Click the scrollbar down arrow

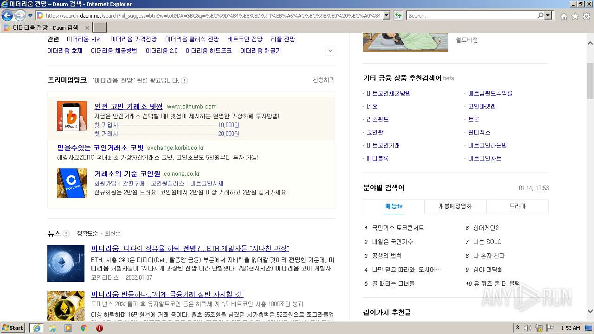point(590,311)
